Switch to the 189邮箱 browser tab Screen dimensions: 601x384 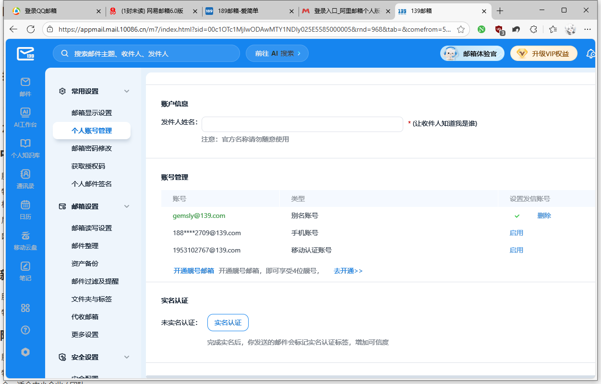point(249,11)
